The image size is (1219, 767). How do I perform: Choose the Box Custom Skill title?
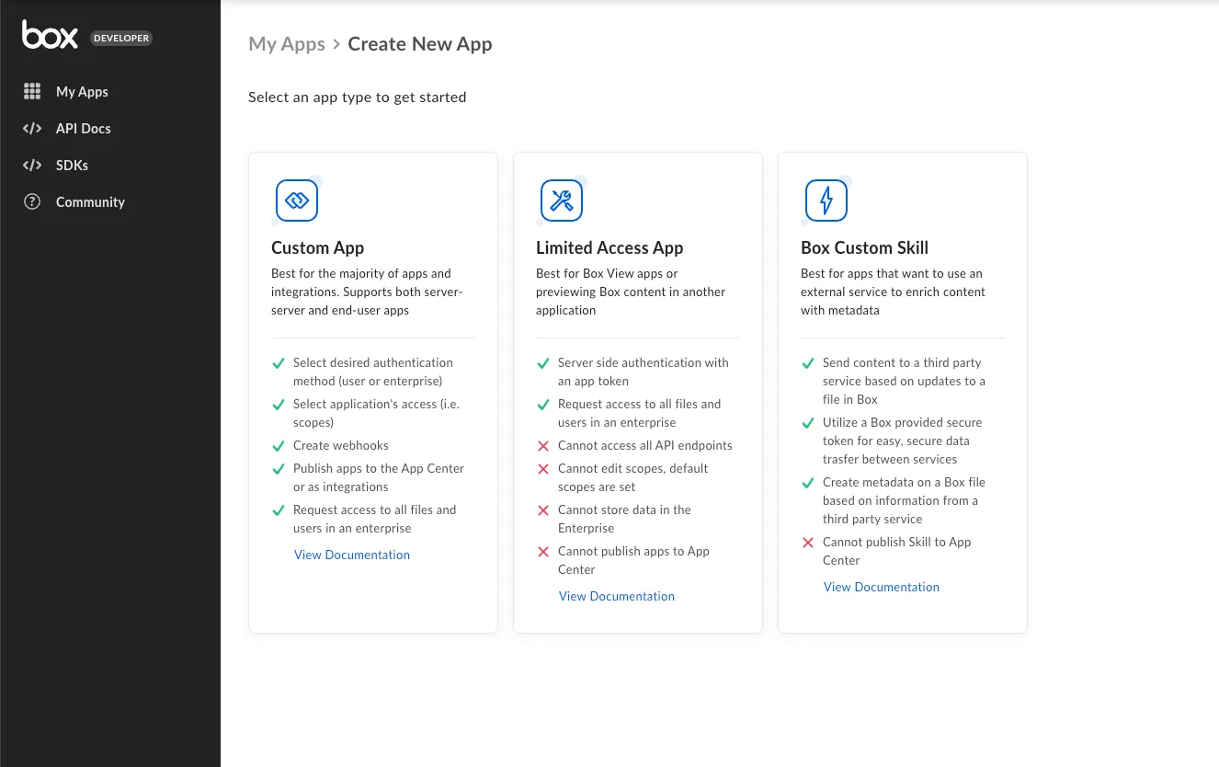864,247
